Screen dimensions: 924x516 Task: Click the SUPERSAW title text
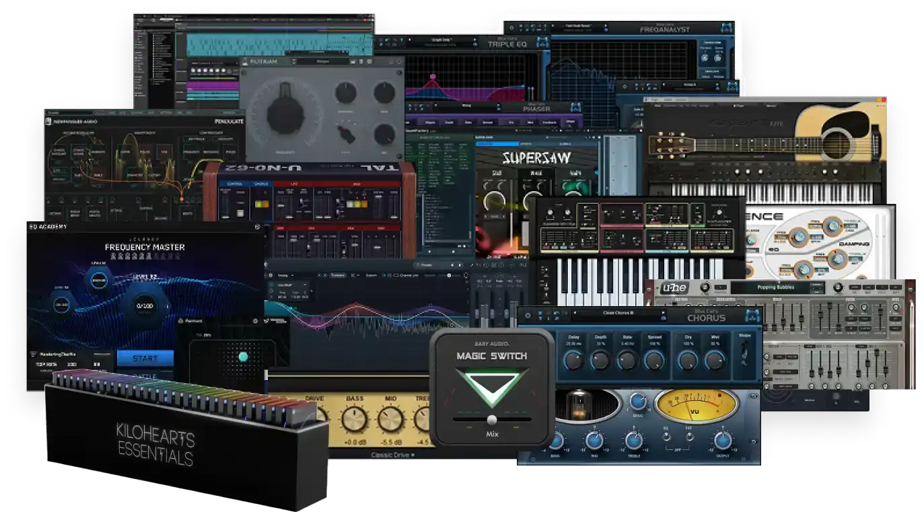coord(537,158)
